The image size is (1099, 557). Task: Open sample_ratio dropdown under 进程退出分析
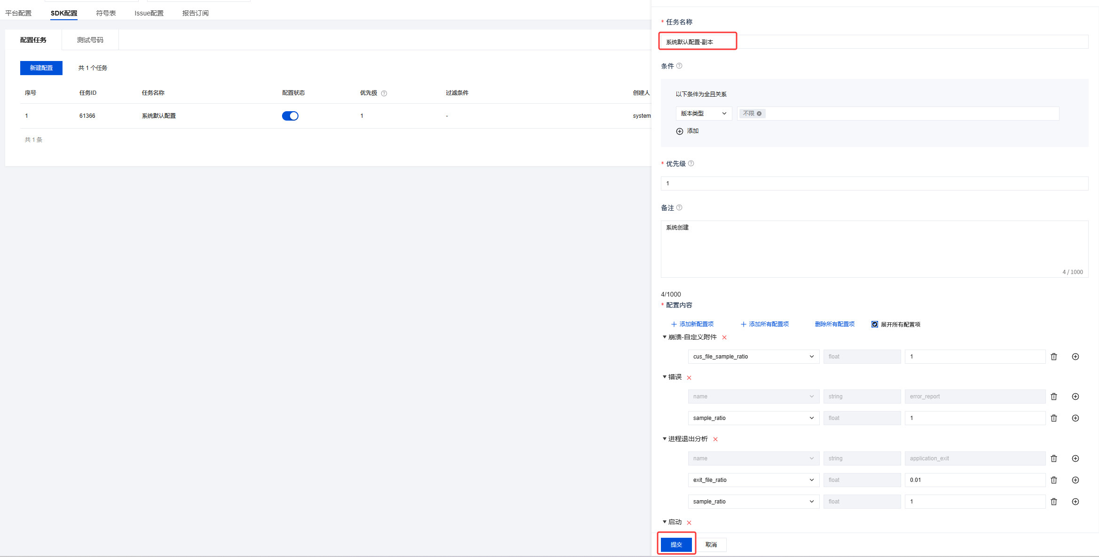coord(754,502)
